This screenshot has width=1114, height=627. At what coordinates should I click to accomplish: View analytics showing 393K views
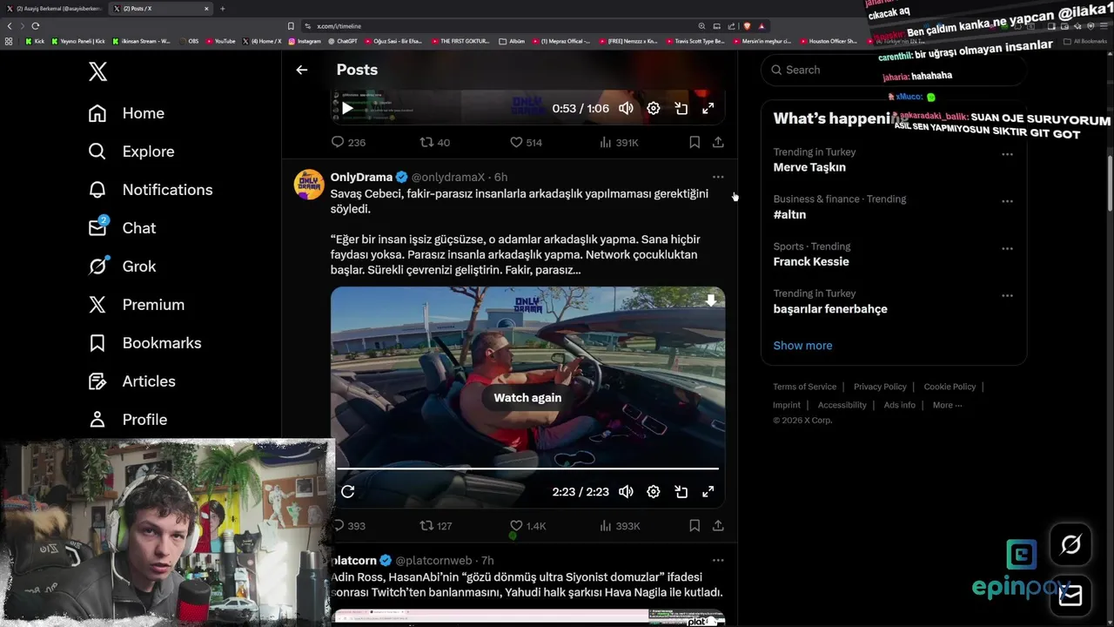tap(620, 526)
